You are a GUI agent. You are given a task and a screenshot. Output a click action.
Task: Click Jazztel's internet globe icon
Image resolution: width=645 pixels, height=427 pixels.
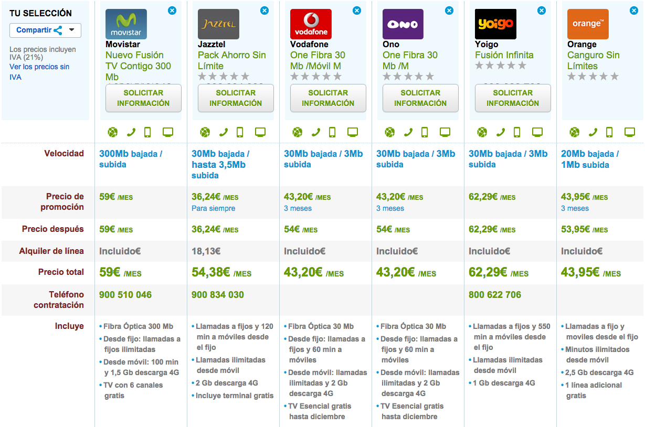tap(205, 132)
